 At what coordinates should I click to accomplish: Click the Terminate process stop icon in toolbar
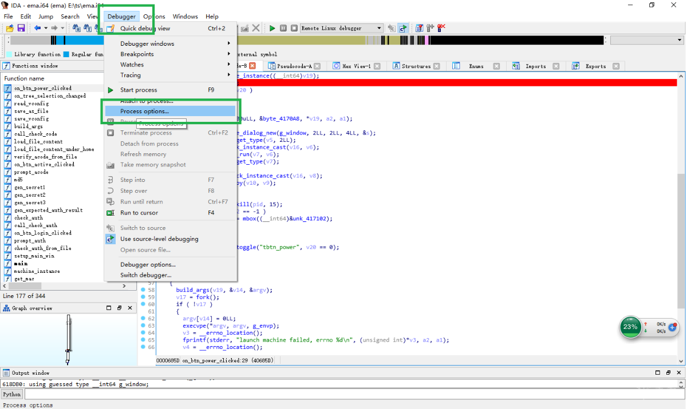(x=294, y=28)
